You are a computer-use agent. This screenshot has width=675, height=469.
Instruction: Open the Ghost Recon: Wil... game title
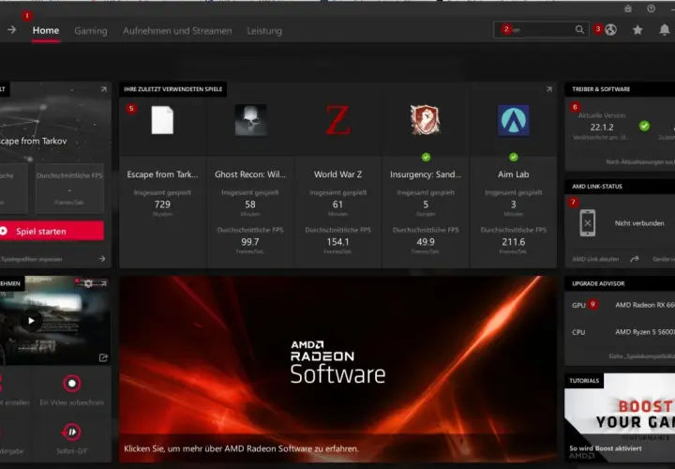250,174
